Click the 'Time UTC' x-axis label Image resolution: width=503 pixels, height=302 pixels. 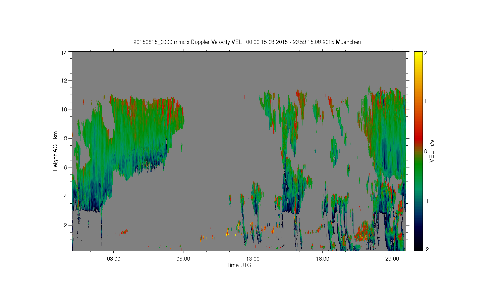point(239,265)
